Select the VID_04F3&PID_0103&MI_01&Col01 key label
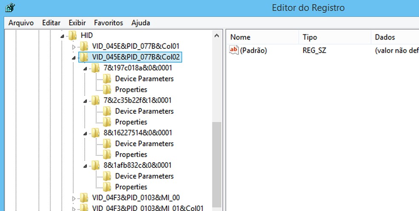 click(148, 208)
